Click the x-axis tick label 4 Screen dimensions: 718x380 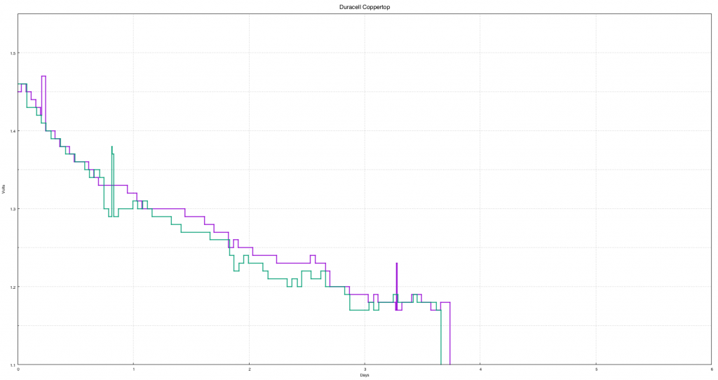(x=480, y=369)
